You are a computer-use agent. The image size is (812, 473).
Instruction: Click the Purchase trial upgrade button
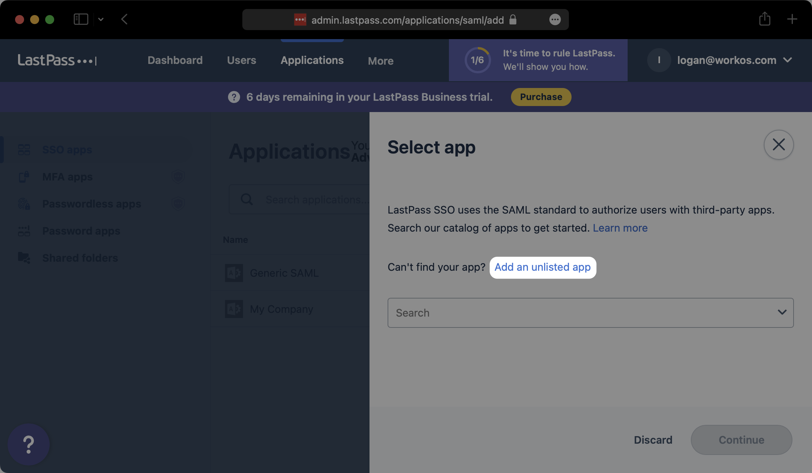coord(540,96)
